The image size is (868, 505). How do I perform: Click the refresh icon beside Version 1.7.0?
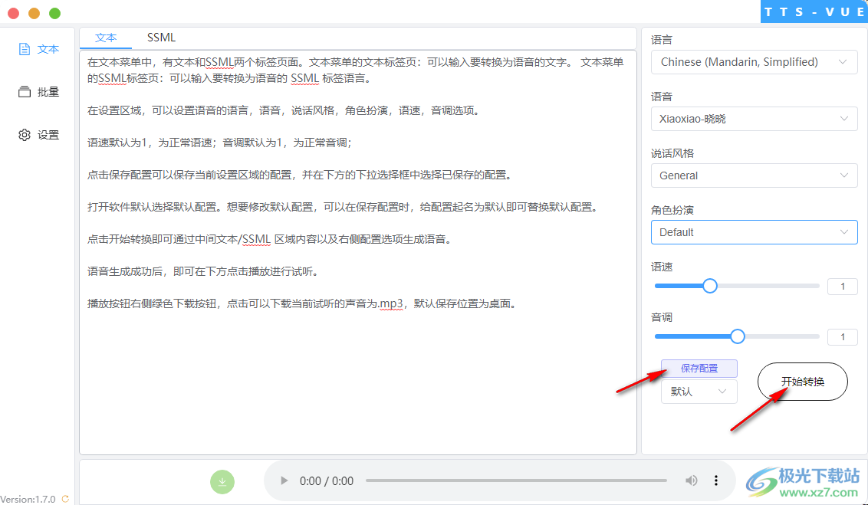click(64, 498)
